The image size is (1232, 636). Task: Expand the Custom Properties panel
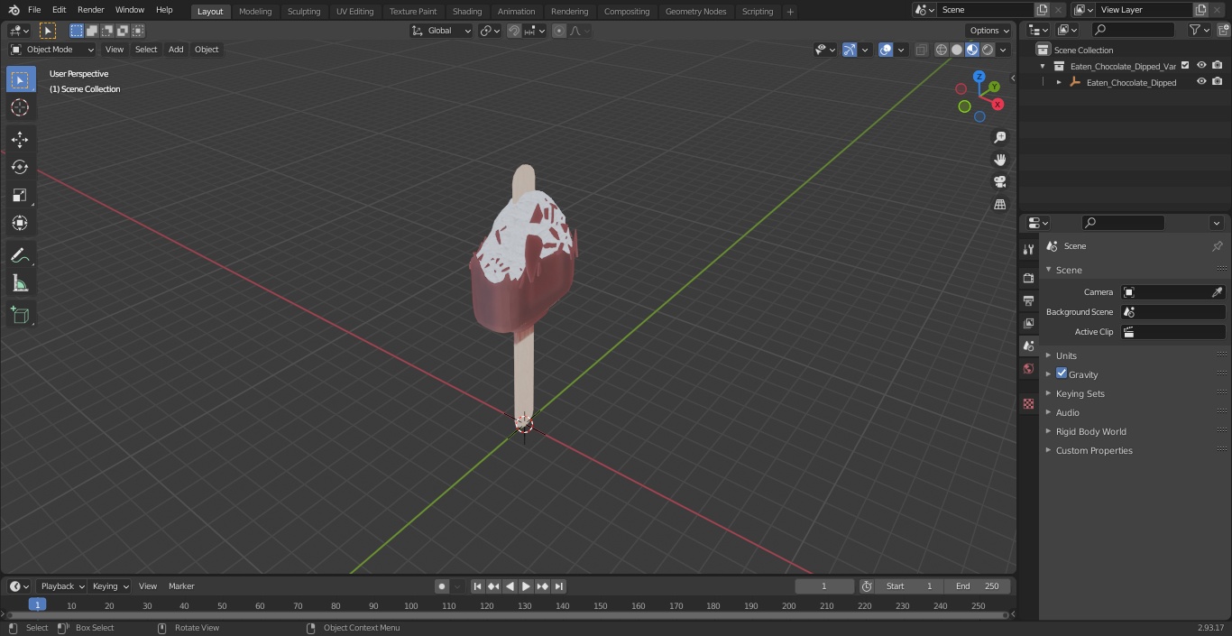[1094, 450]
